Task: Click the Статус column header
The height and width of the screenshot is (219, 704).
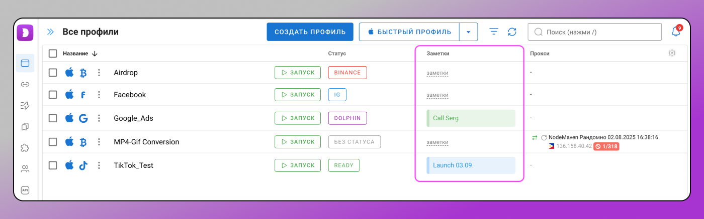Action: (x=337, y=54)
